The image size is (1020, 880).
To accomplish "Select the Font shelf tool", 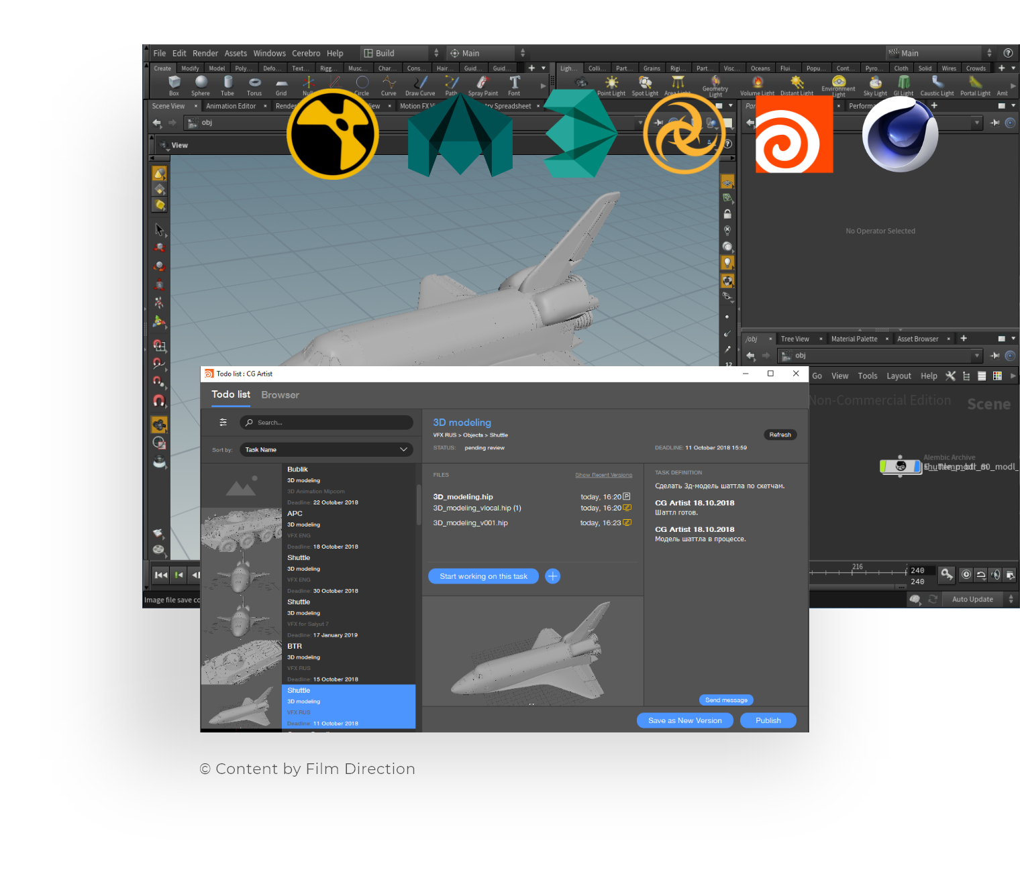I will pos(514,85).
